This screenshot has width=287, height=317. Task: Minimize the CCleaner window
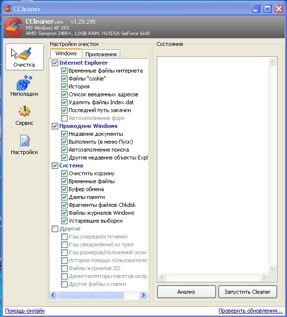point(256,9)
